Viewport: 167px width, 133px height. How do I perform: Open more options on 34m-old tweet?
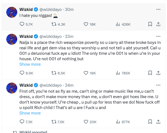tap(158, 85)
